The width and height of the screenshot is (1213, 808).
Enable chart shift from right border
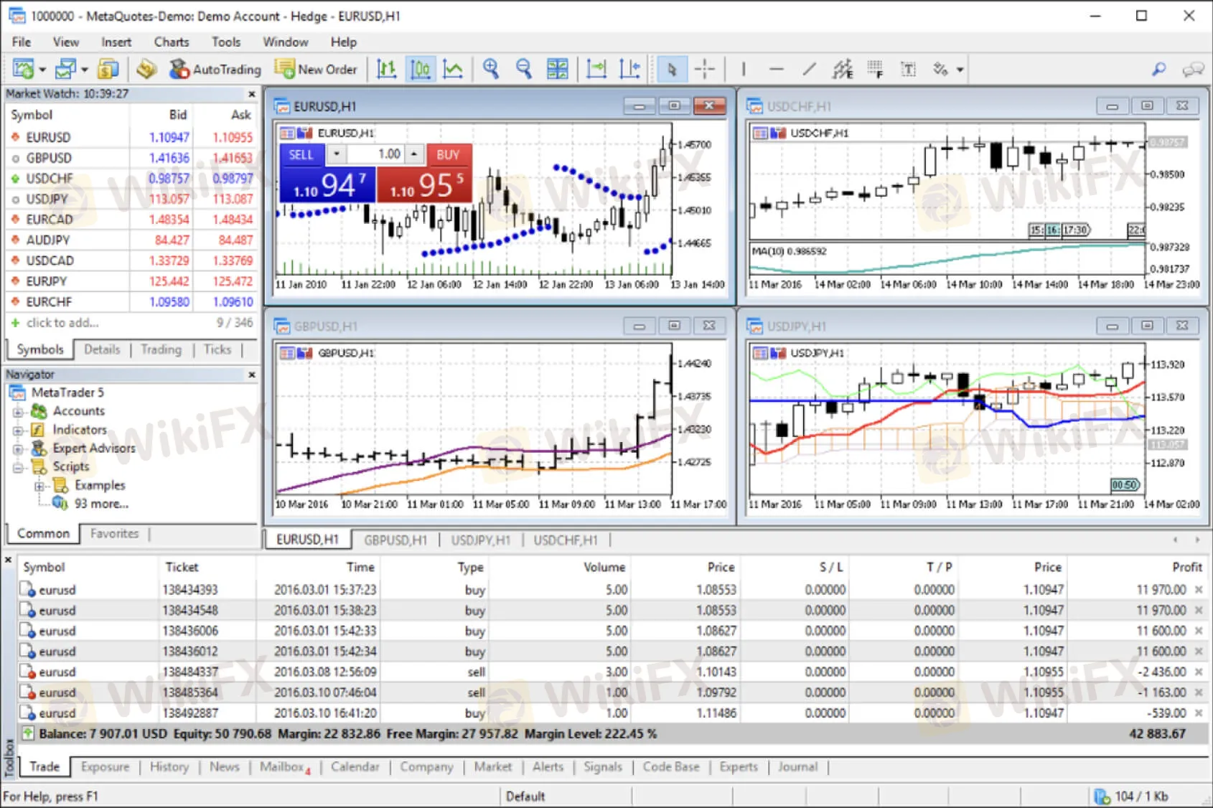[629, 69]
